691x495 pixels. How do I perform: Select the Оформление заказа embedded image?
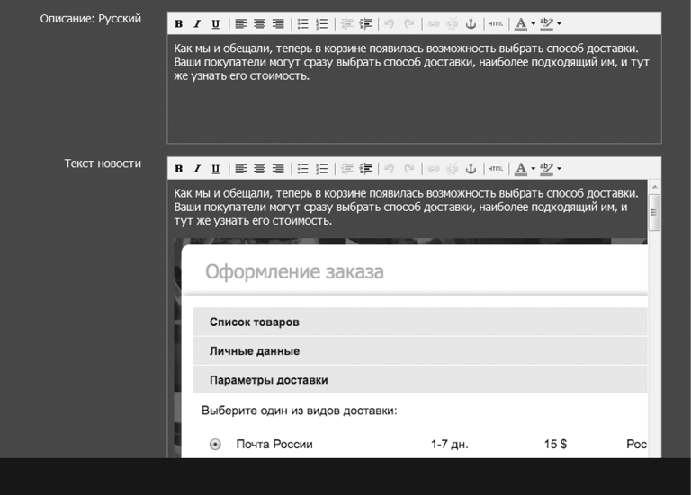410,349
